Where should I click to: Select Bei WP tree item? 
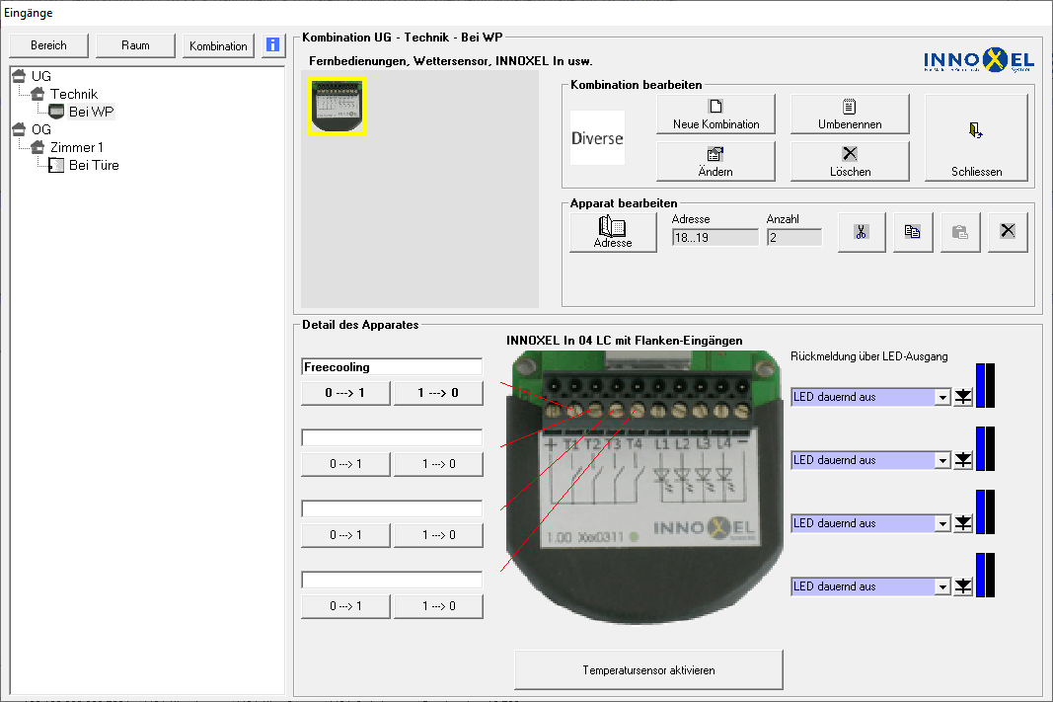[x=92, y=112]
